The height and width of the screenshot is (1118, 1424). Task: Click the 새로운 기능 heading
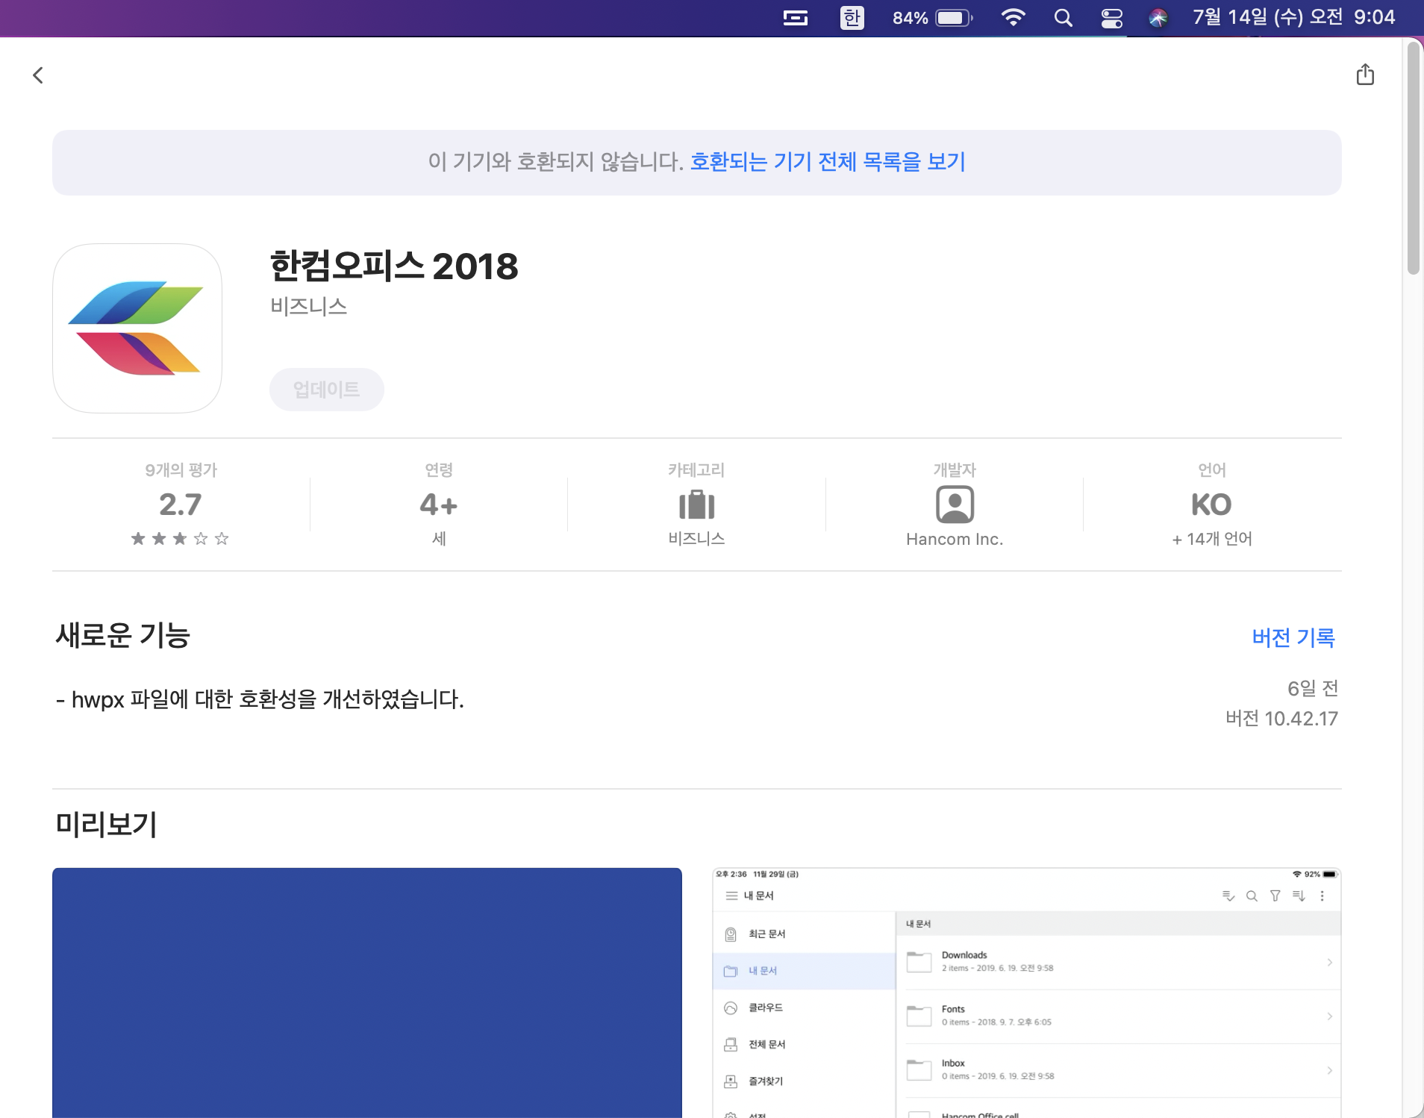click(x=123, y=636)
